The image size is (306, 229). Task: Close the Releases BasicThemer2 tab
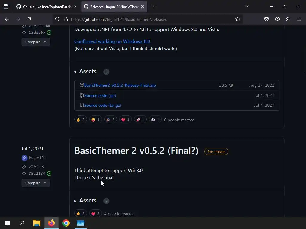[x=143, y=7]
